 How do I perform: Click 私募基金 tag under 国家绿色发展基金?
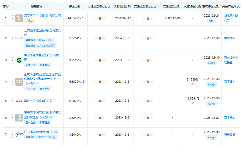[45, 65]
